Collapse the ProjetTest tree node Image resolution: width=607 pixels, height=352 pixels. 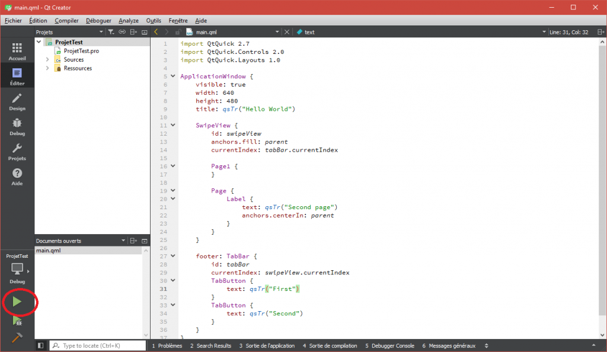click(39, 41)
